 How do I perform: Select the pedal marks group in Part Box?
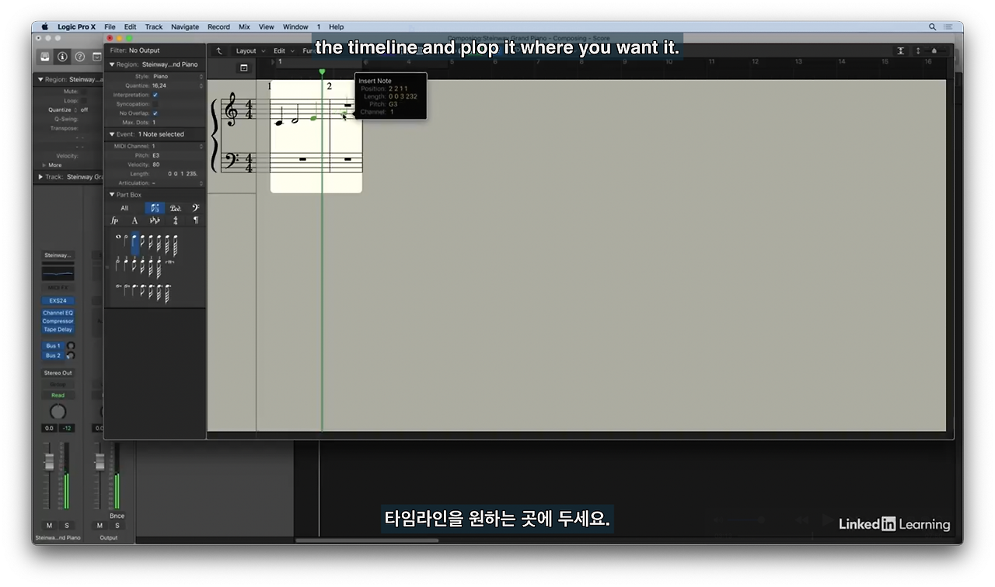[176, 208]
